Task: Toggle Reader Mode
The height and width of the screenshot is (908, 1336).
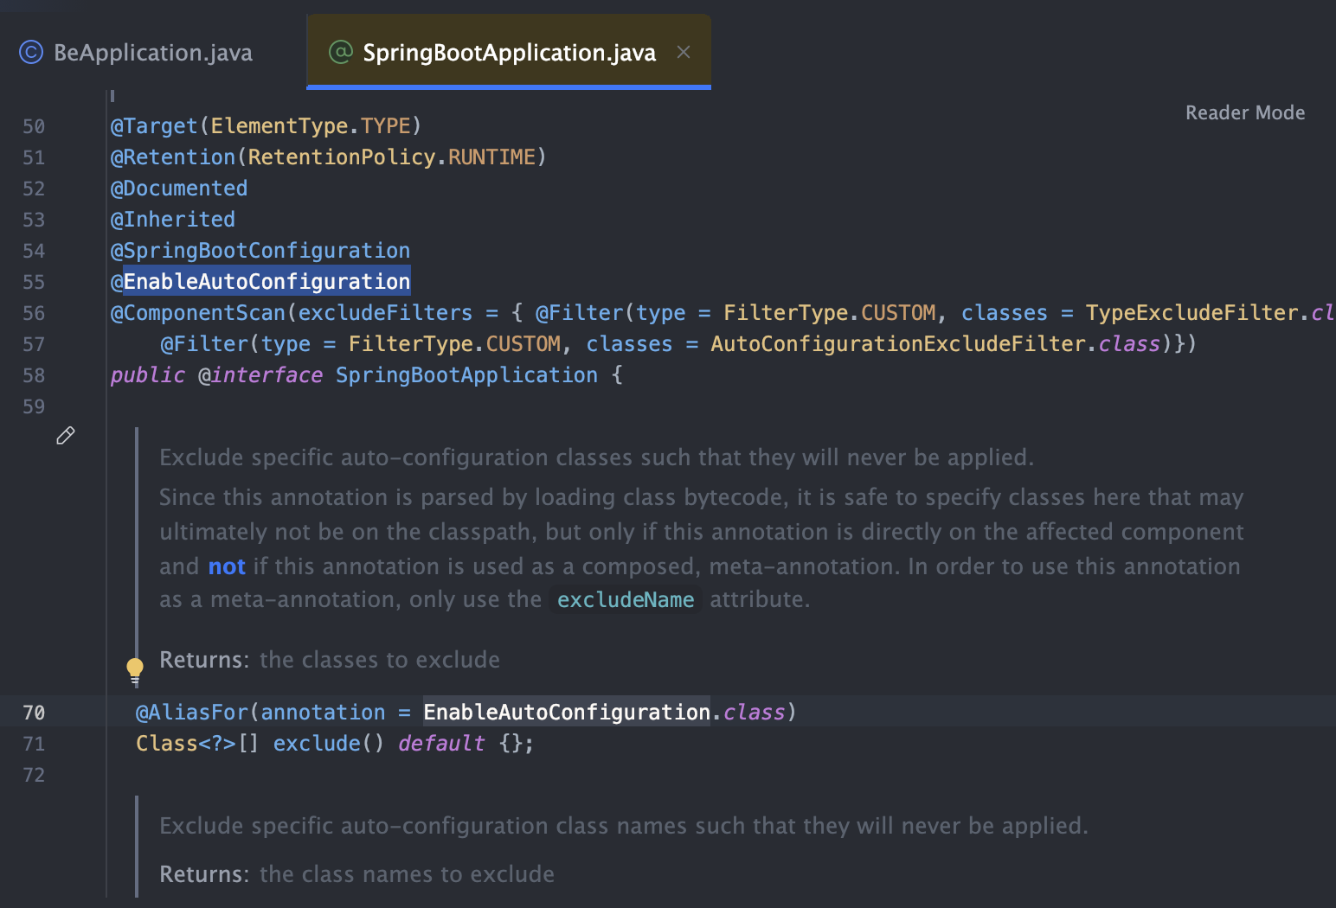Action: [1244, 112]
